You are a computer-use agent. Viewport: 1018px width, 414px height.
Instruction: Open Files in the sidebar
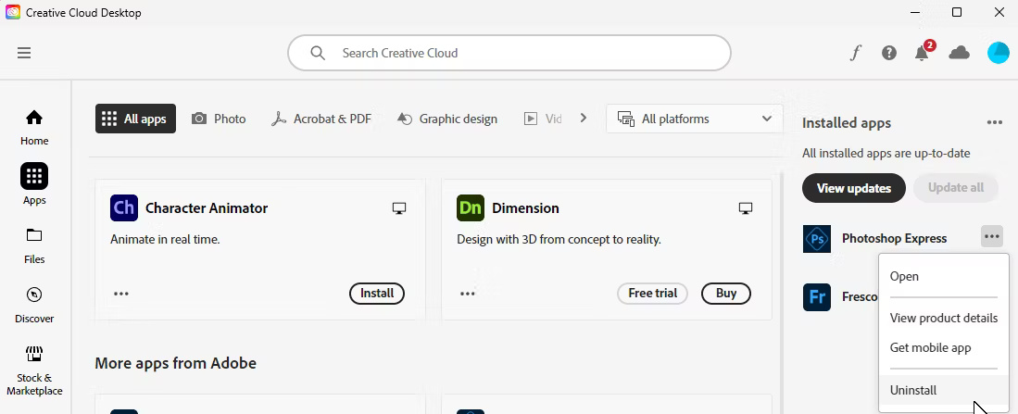click(34, 246)
